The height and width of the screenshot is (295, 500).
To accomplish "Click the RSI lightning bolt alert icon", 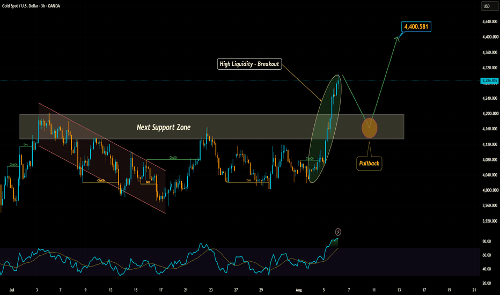I will pyautogui.click(x=338, y=232).
